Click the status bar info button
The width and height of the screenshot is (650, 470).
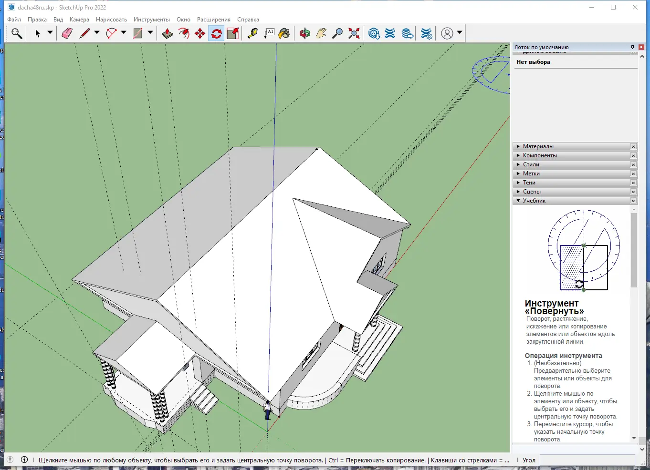24,460
